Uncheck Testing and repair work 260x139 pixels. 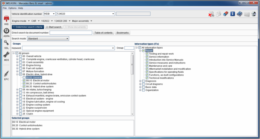147,54
